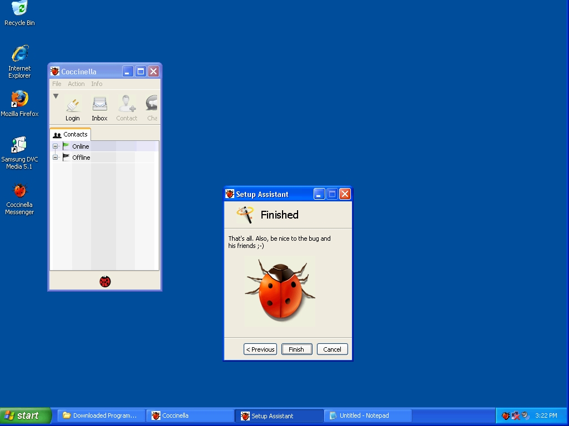
Task: Select the Mozilla Firefox desktop shortcut
Action: 19,104
